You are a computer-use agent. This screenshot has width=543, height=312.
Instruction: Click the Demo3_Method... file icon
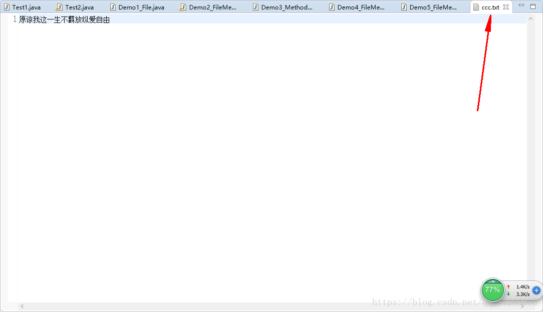pyautogui.click(x=255, y=7)
